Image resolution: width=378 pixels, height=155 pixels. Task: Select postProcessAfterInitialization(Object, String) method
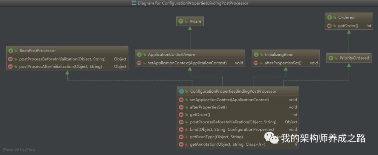(x=61, y=67)
